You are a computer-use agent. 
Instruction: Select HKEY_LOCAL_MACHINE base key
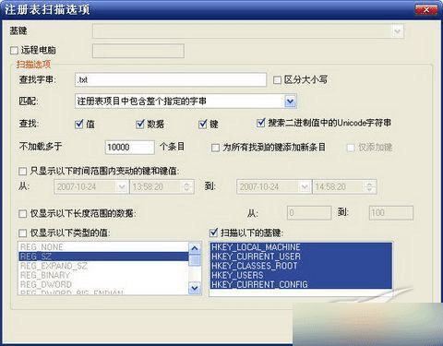pyautogui.click(x=302, y=247)
